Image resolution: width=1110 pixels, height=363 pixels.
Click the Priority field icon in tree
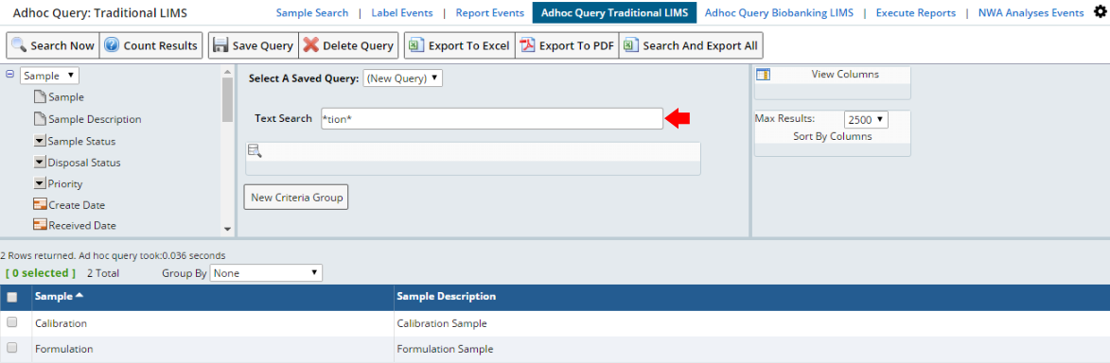coord(40,183)
